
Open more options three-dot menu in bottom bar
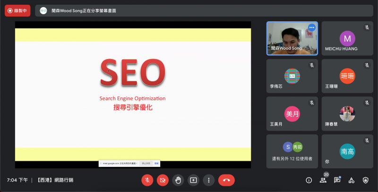209,180
